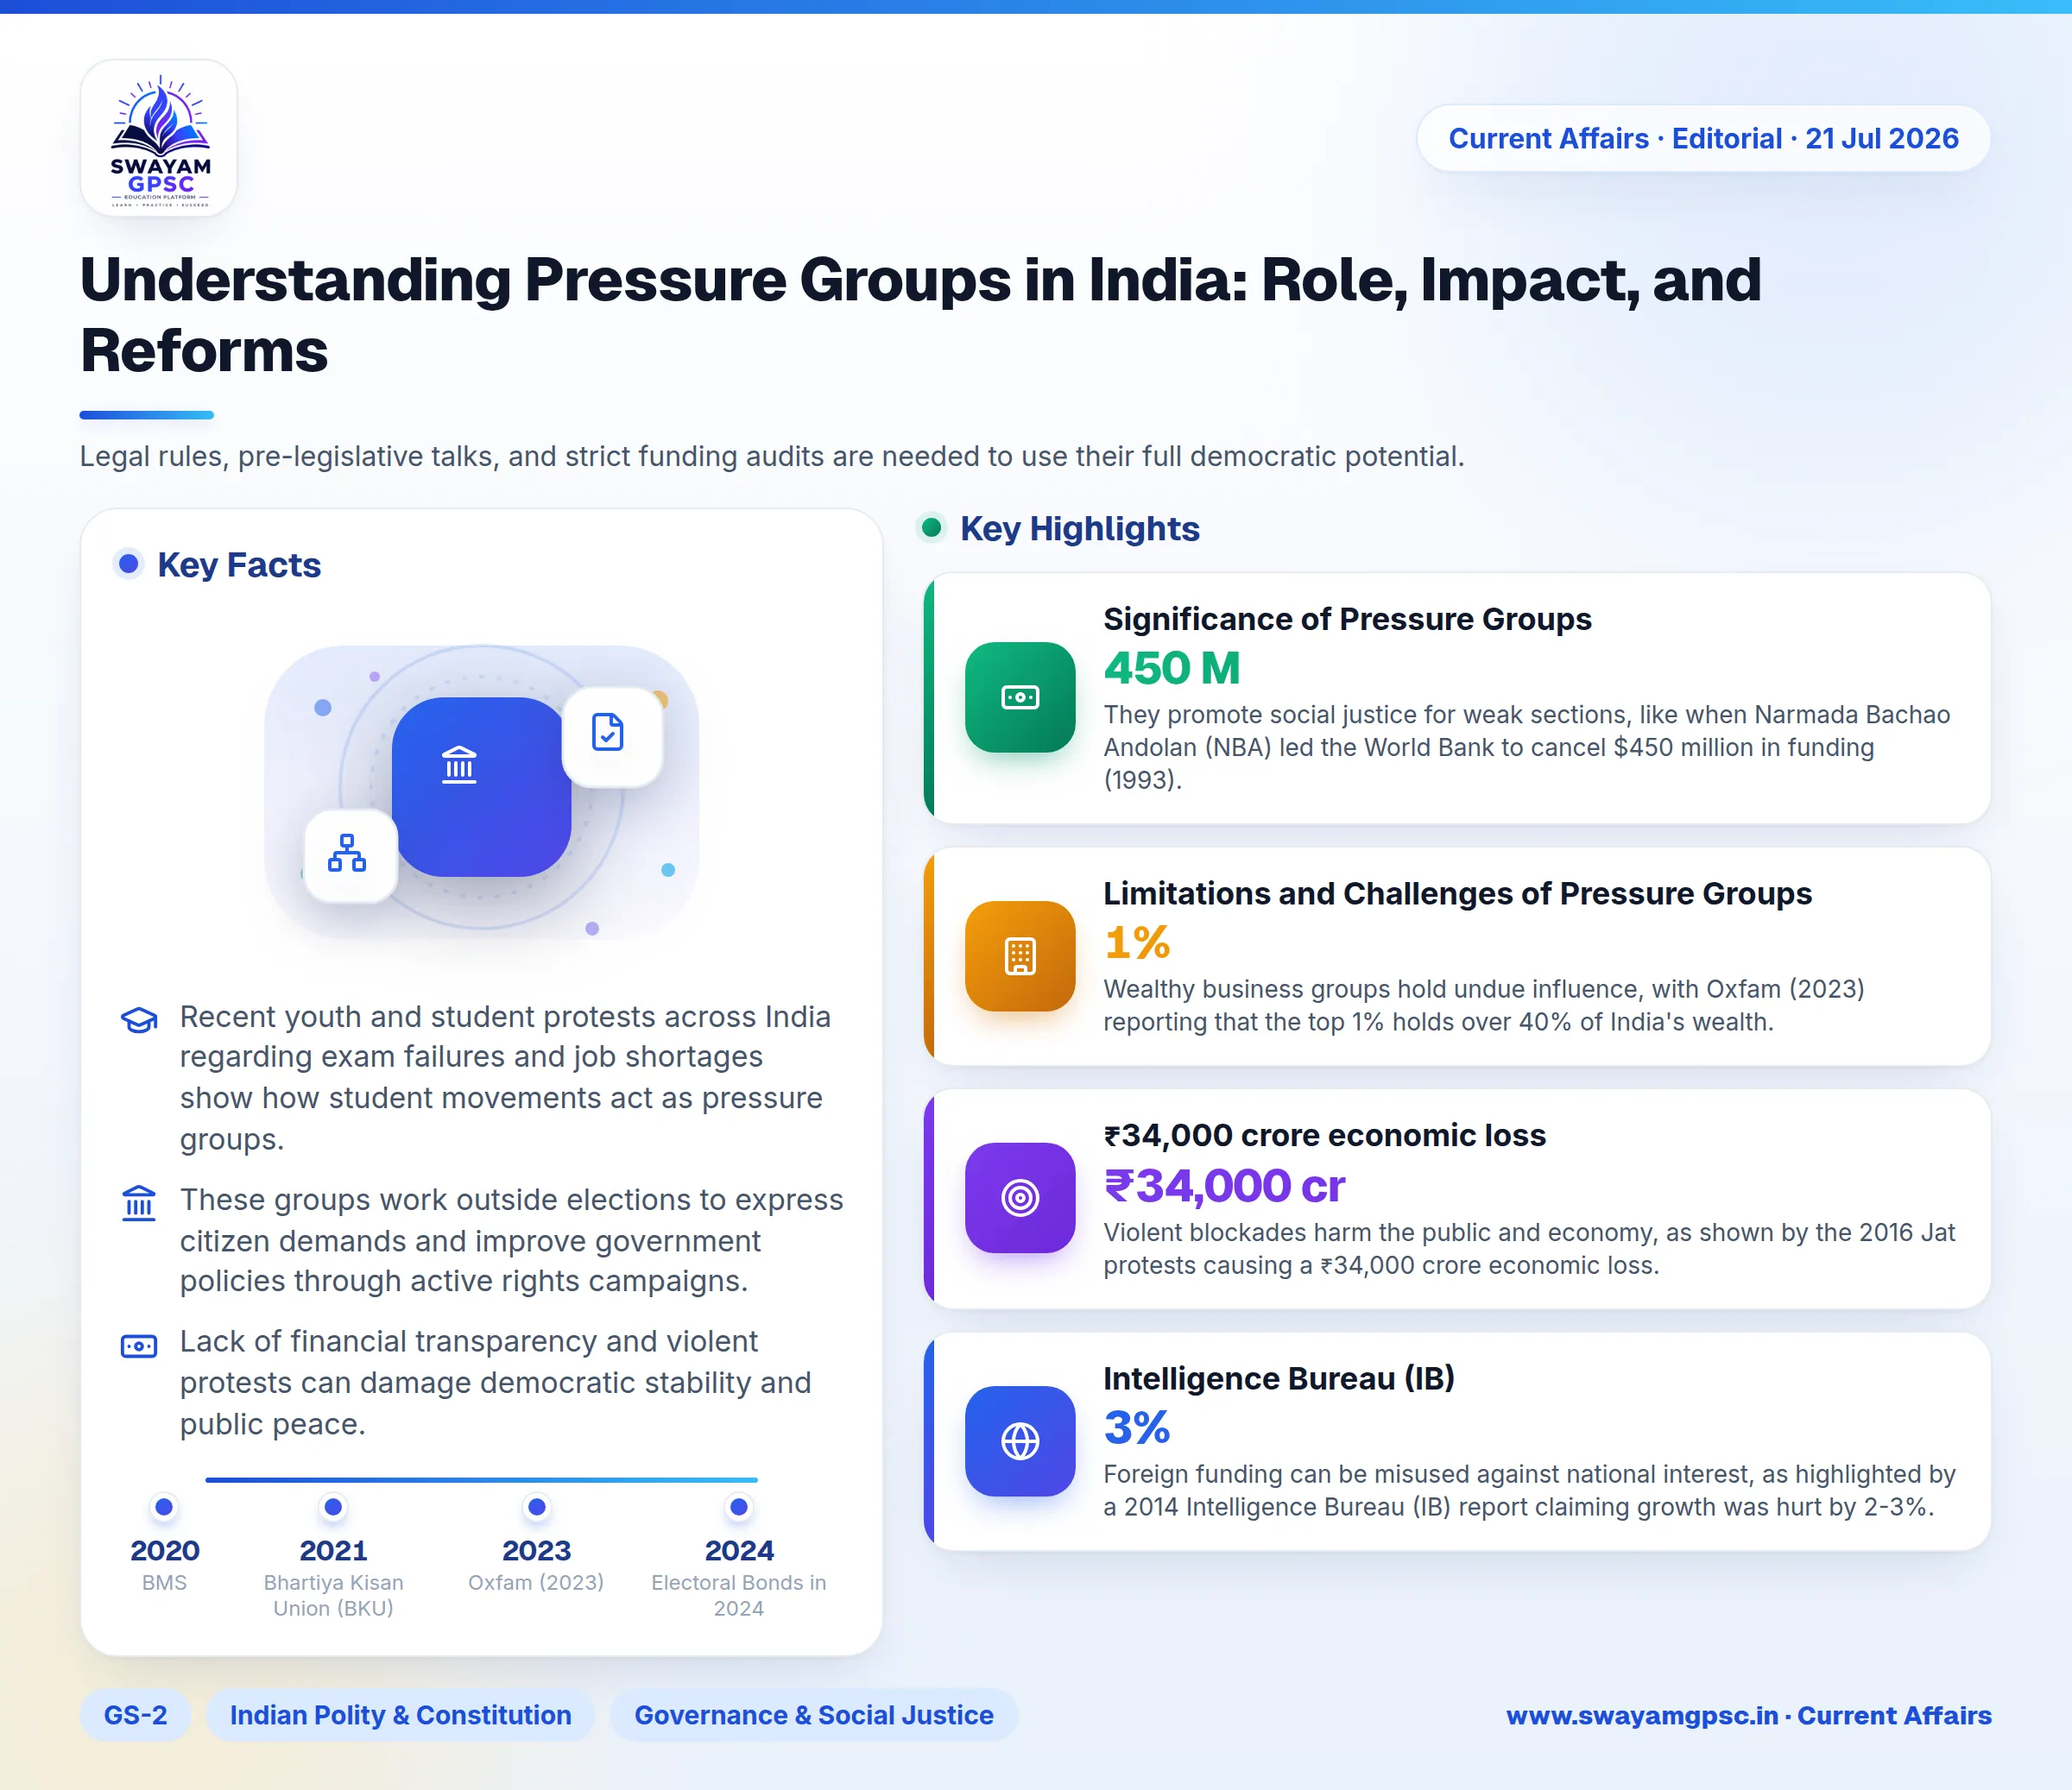
Task: Click the orange building icon in Limitations card
Action: pyautogui.click(x=1019, y=955)
